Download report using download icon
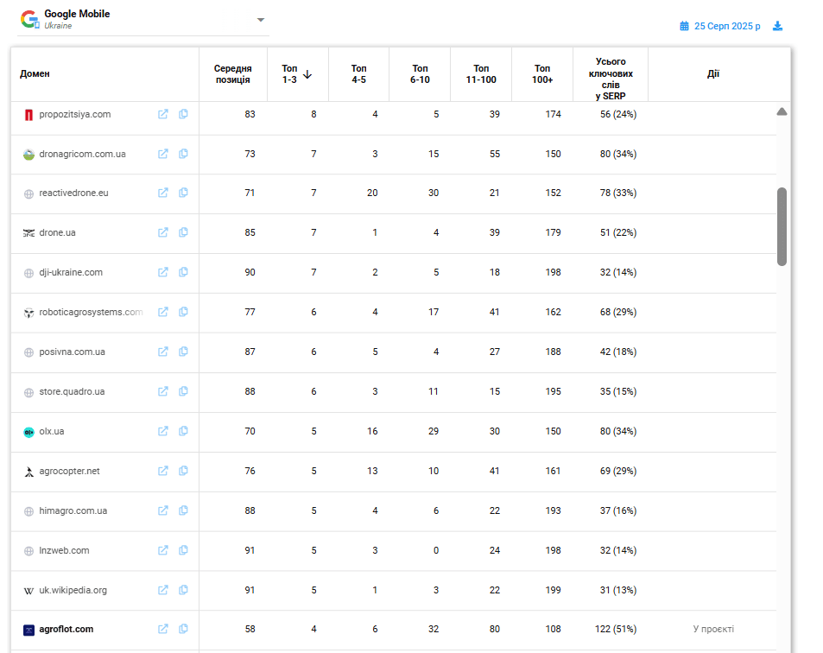823x653 pixels. tap(778, 26)
